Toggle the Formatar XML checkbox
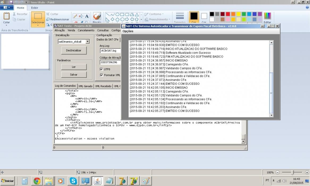Image resolution: width=310 pixels, height=186 pixels. [101, 75]
